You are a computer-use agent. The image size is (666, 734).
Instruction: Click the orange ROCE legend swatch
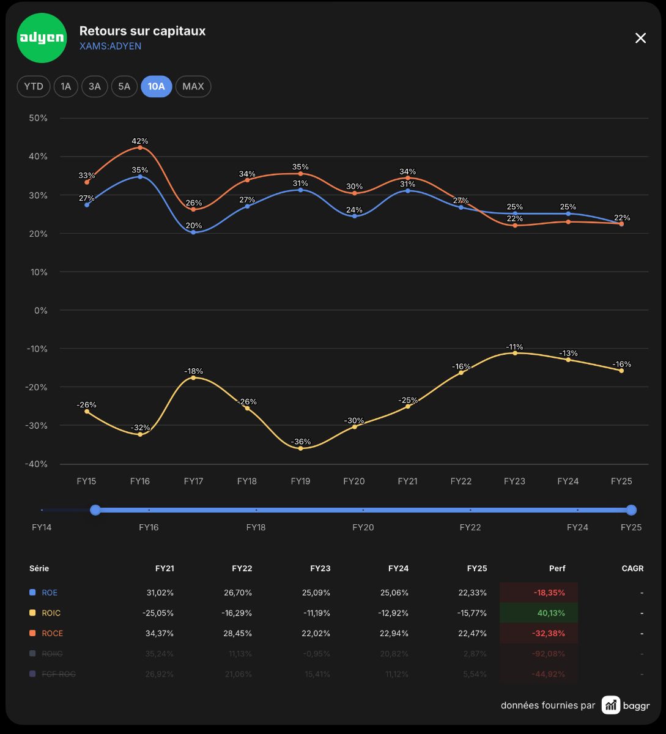tap(33, 633)
